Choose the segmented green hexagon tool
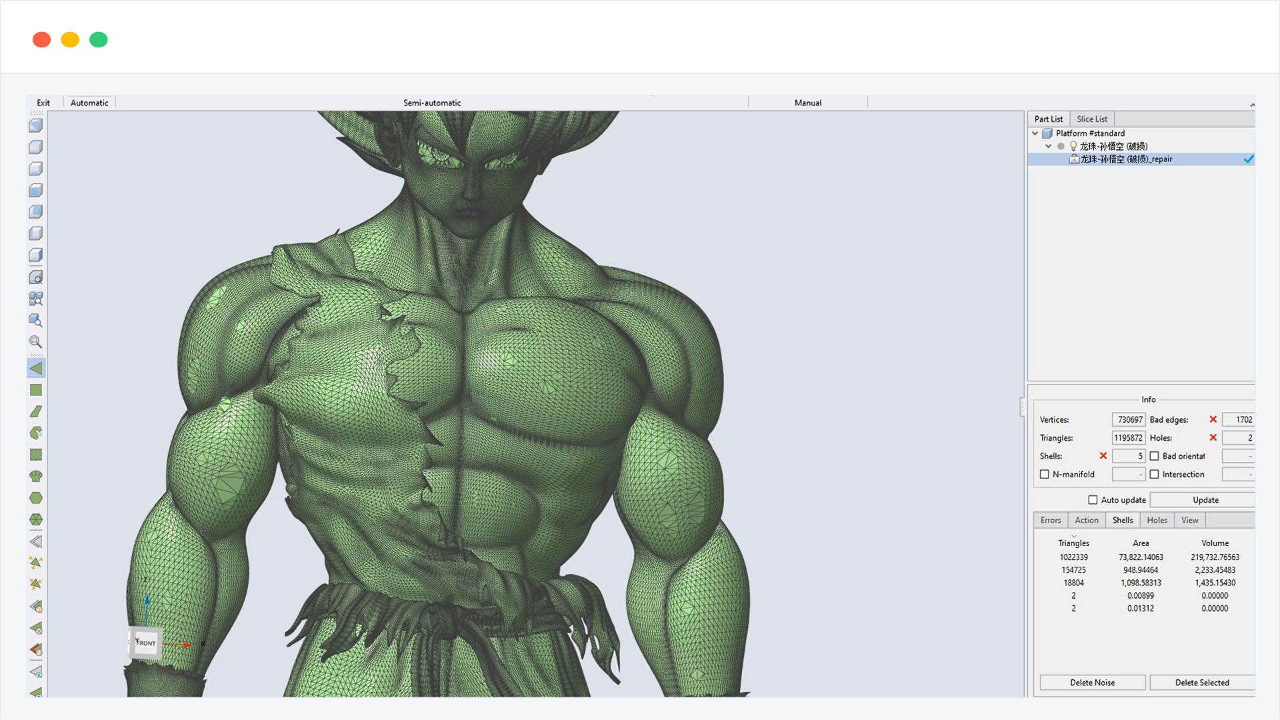 tap(36, 519)
